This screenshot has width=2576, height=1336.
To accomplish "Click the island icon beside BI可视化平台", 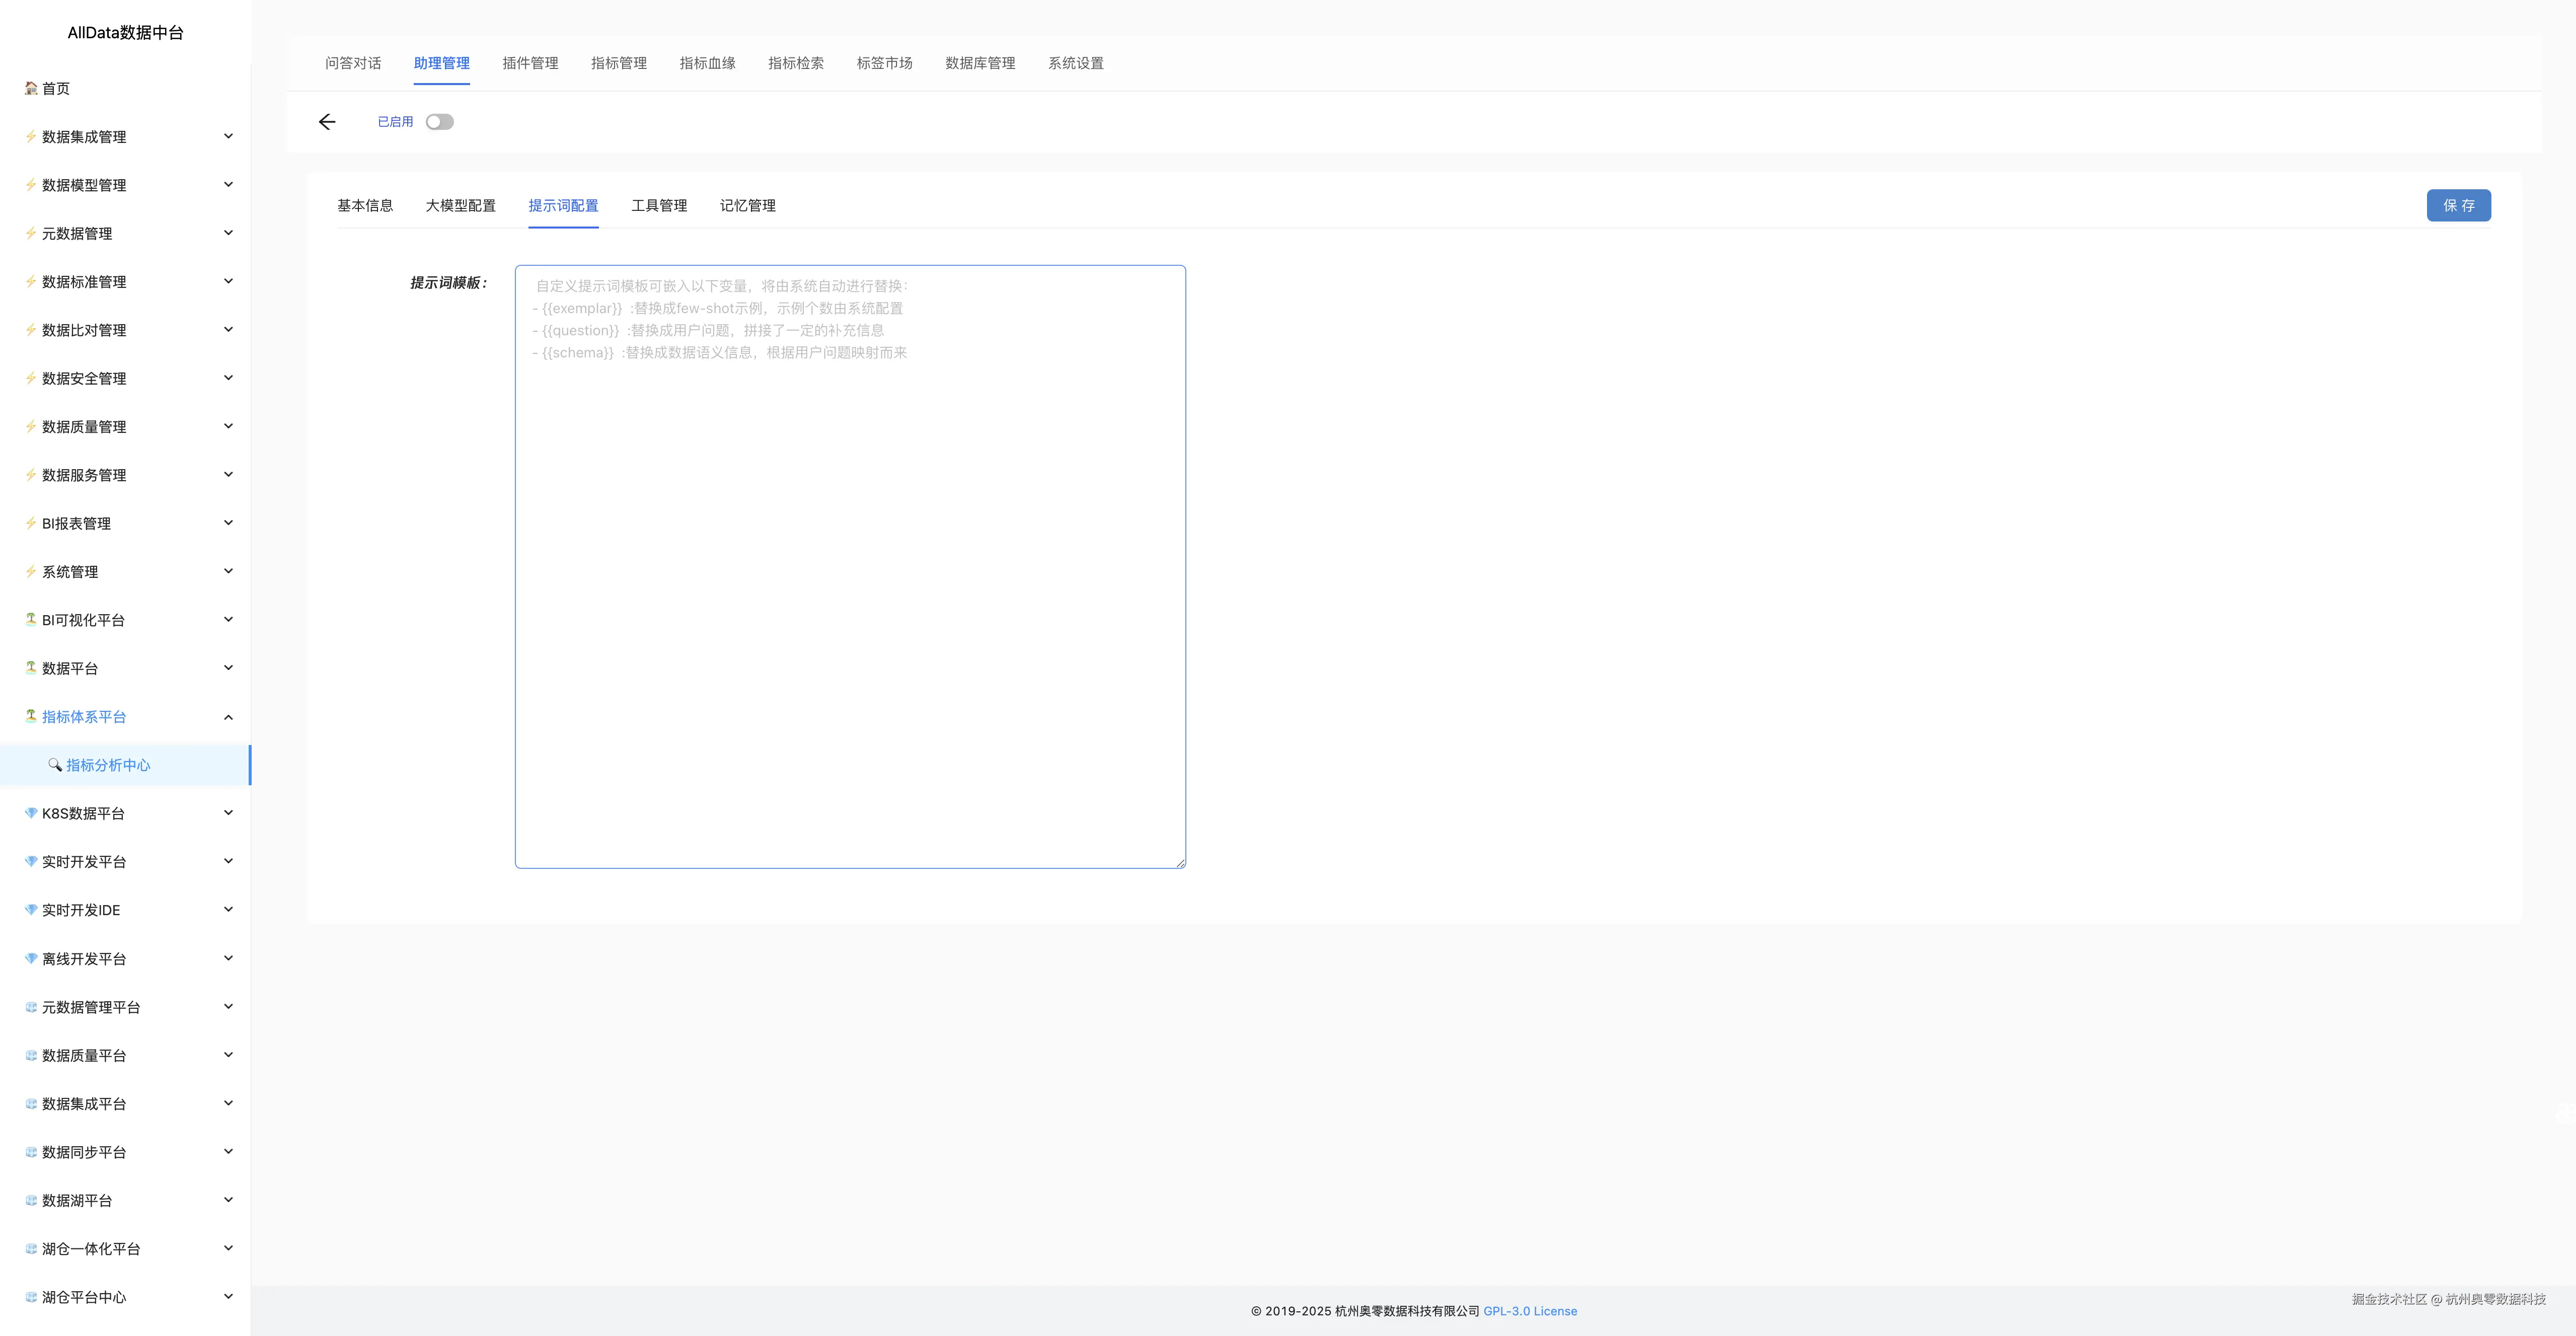I will pyautogui.click(x=31, y=620).
